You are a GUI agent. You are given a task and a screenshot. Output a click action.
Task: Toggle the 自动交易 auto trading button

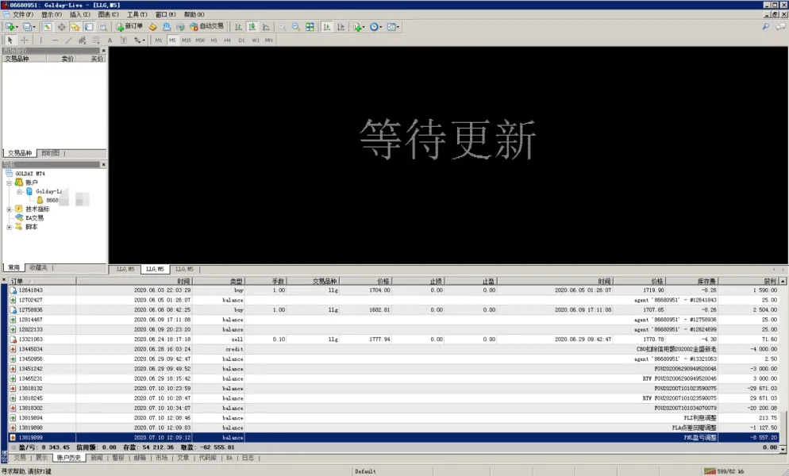207,27
